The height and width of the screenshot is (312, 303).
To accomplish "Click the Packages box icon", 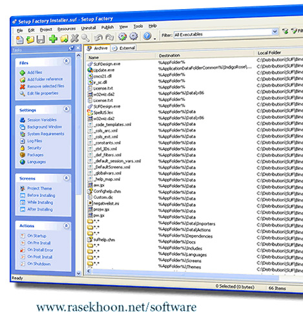I will [x=23, y=155].
